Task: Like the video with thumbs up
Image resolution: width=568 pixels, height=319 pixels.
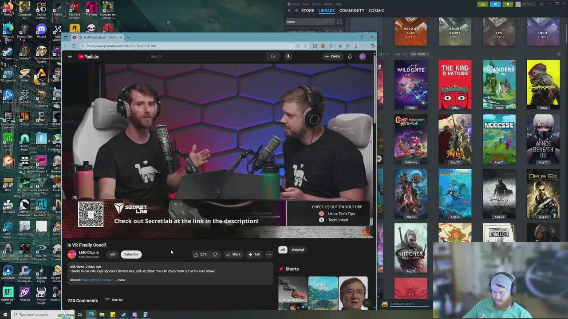Action: [200, 254]
